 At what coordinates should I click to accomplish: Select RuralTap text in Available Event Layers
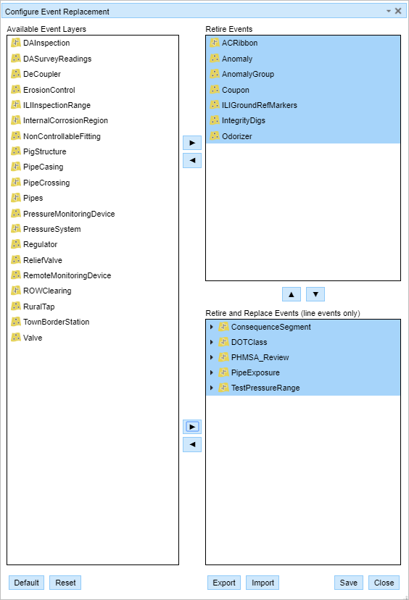click(38, 307)
